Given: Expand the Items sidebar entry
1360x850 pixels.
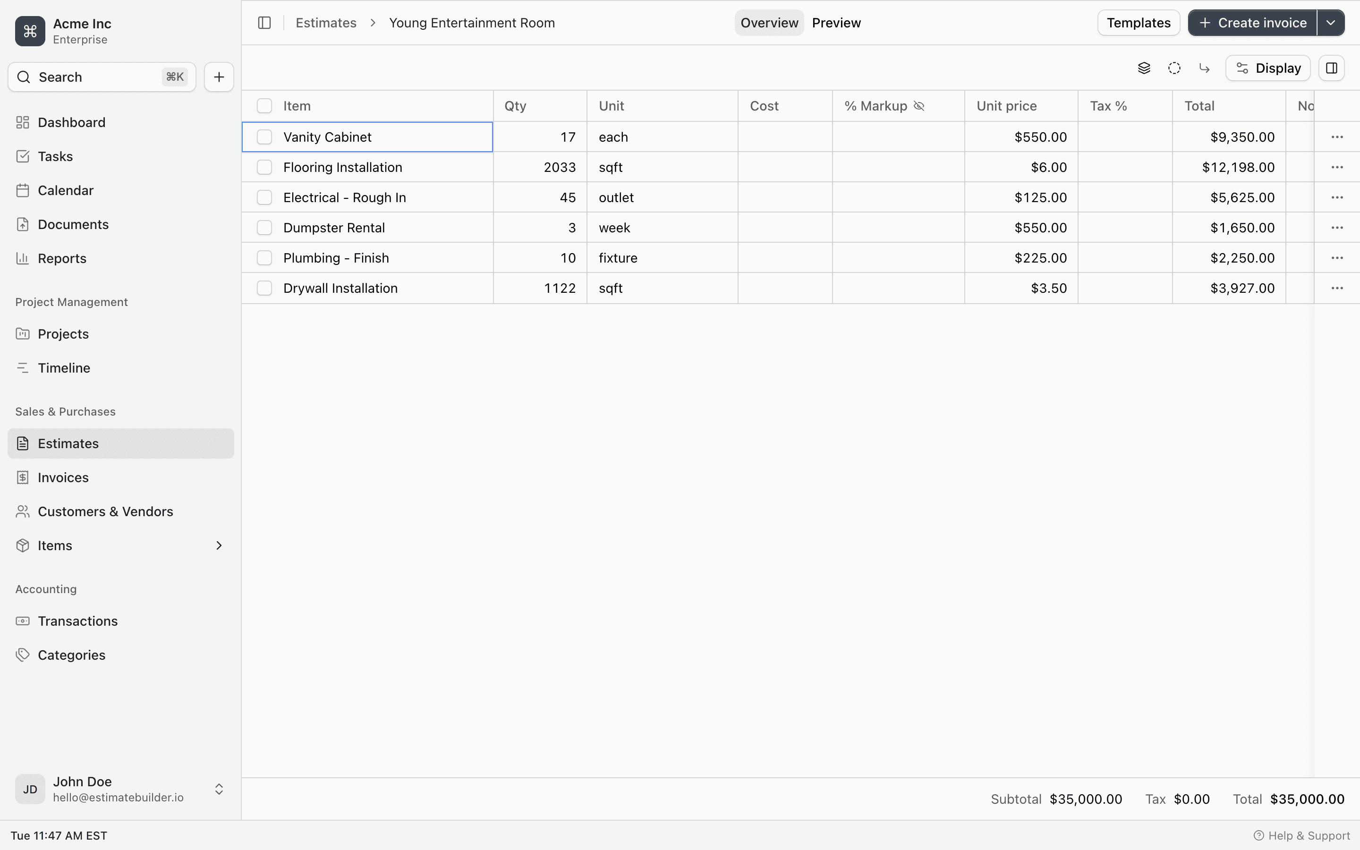Looking at the screenshot, I should 218,545.
